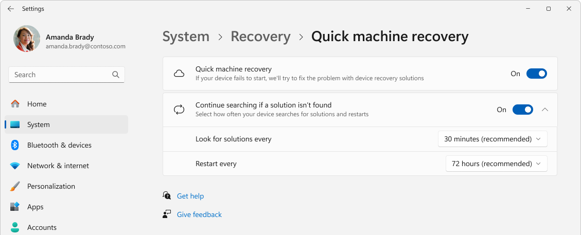This screenshot has height=235, width=581.
Task: Open Network & internet wifi icon
Action: pyautogui.click(x=15, y=166)
